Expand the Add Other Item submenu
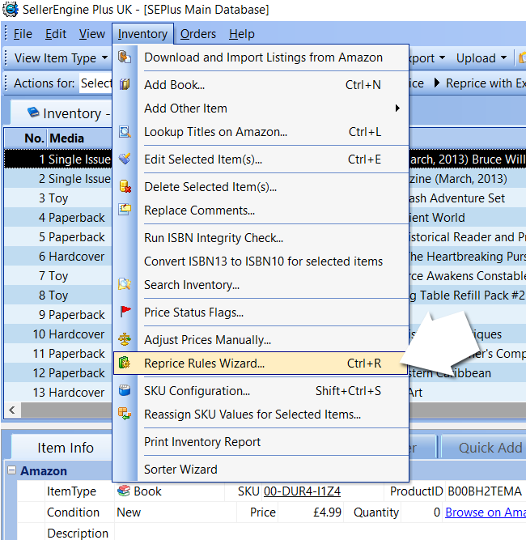Image resolution: width=526 pixels, height=540 pixels. click(261, 108)
